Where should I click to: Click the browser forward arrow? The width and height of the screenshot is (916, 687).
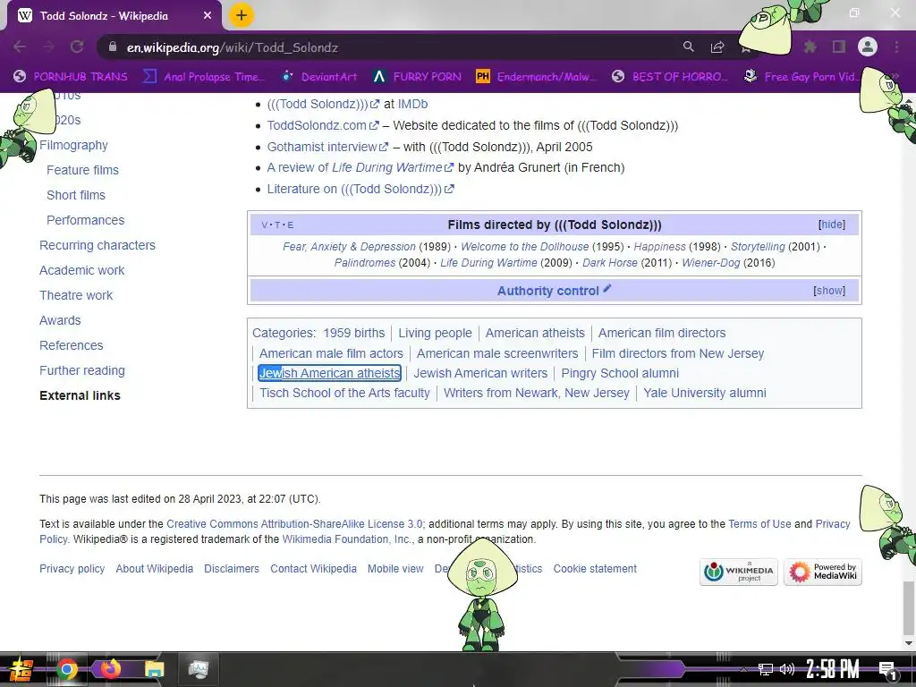tap(48, 47)
